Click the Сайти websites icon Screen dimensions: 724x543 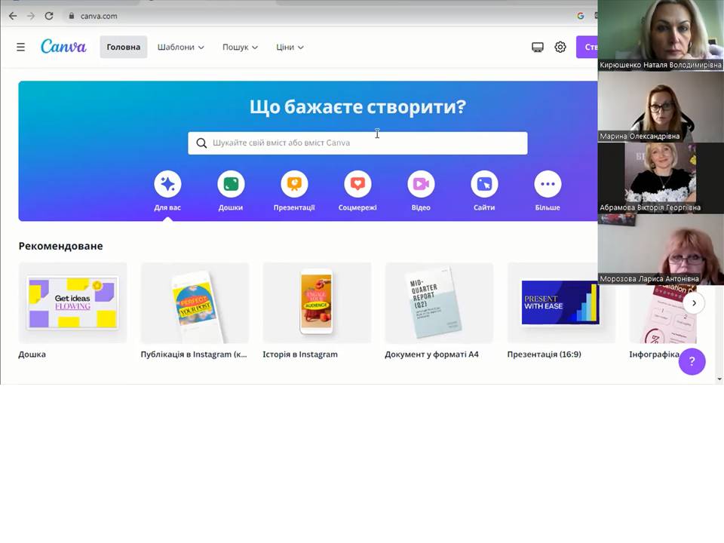(x=484, y=184)
